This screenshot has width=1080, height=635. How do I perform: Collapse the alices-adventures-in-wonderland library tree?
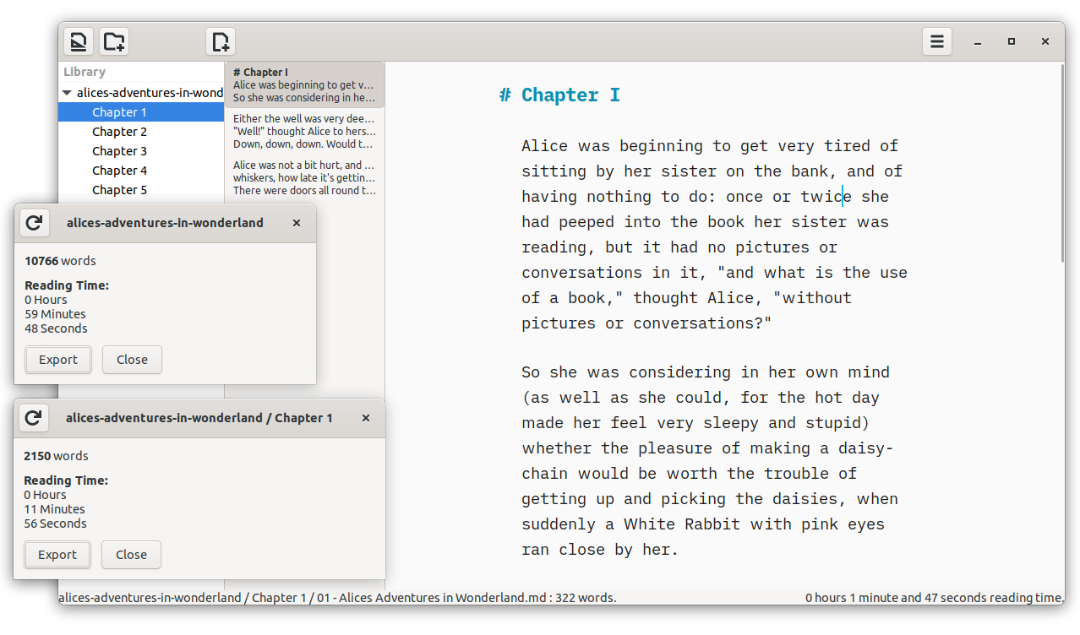pos(67,92)
